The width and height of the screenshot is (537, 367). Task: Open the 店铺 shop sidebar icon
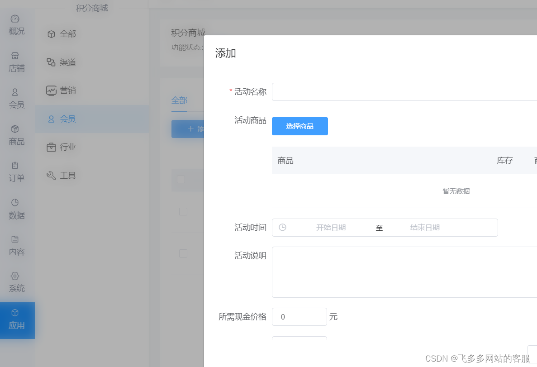click(x=15, y=56)
